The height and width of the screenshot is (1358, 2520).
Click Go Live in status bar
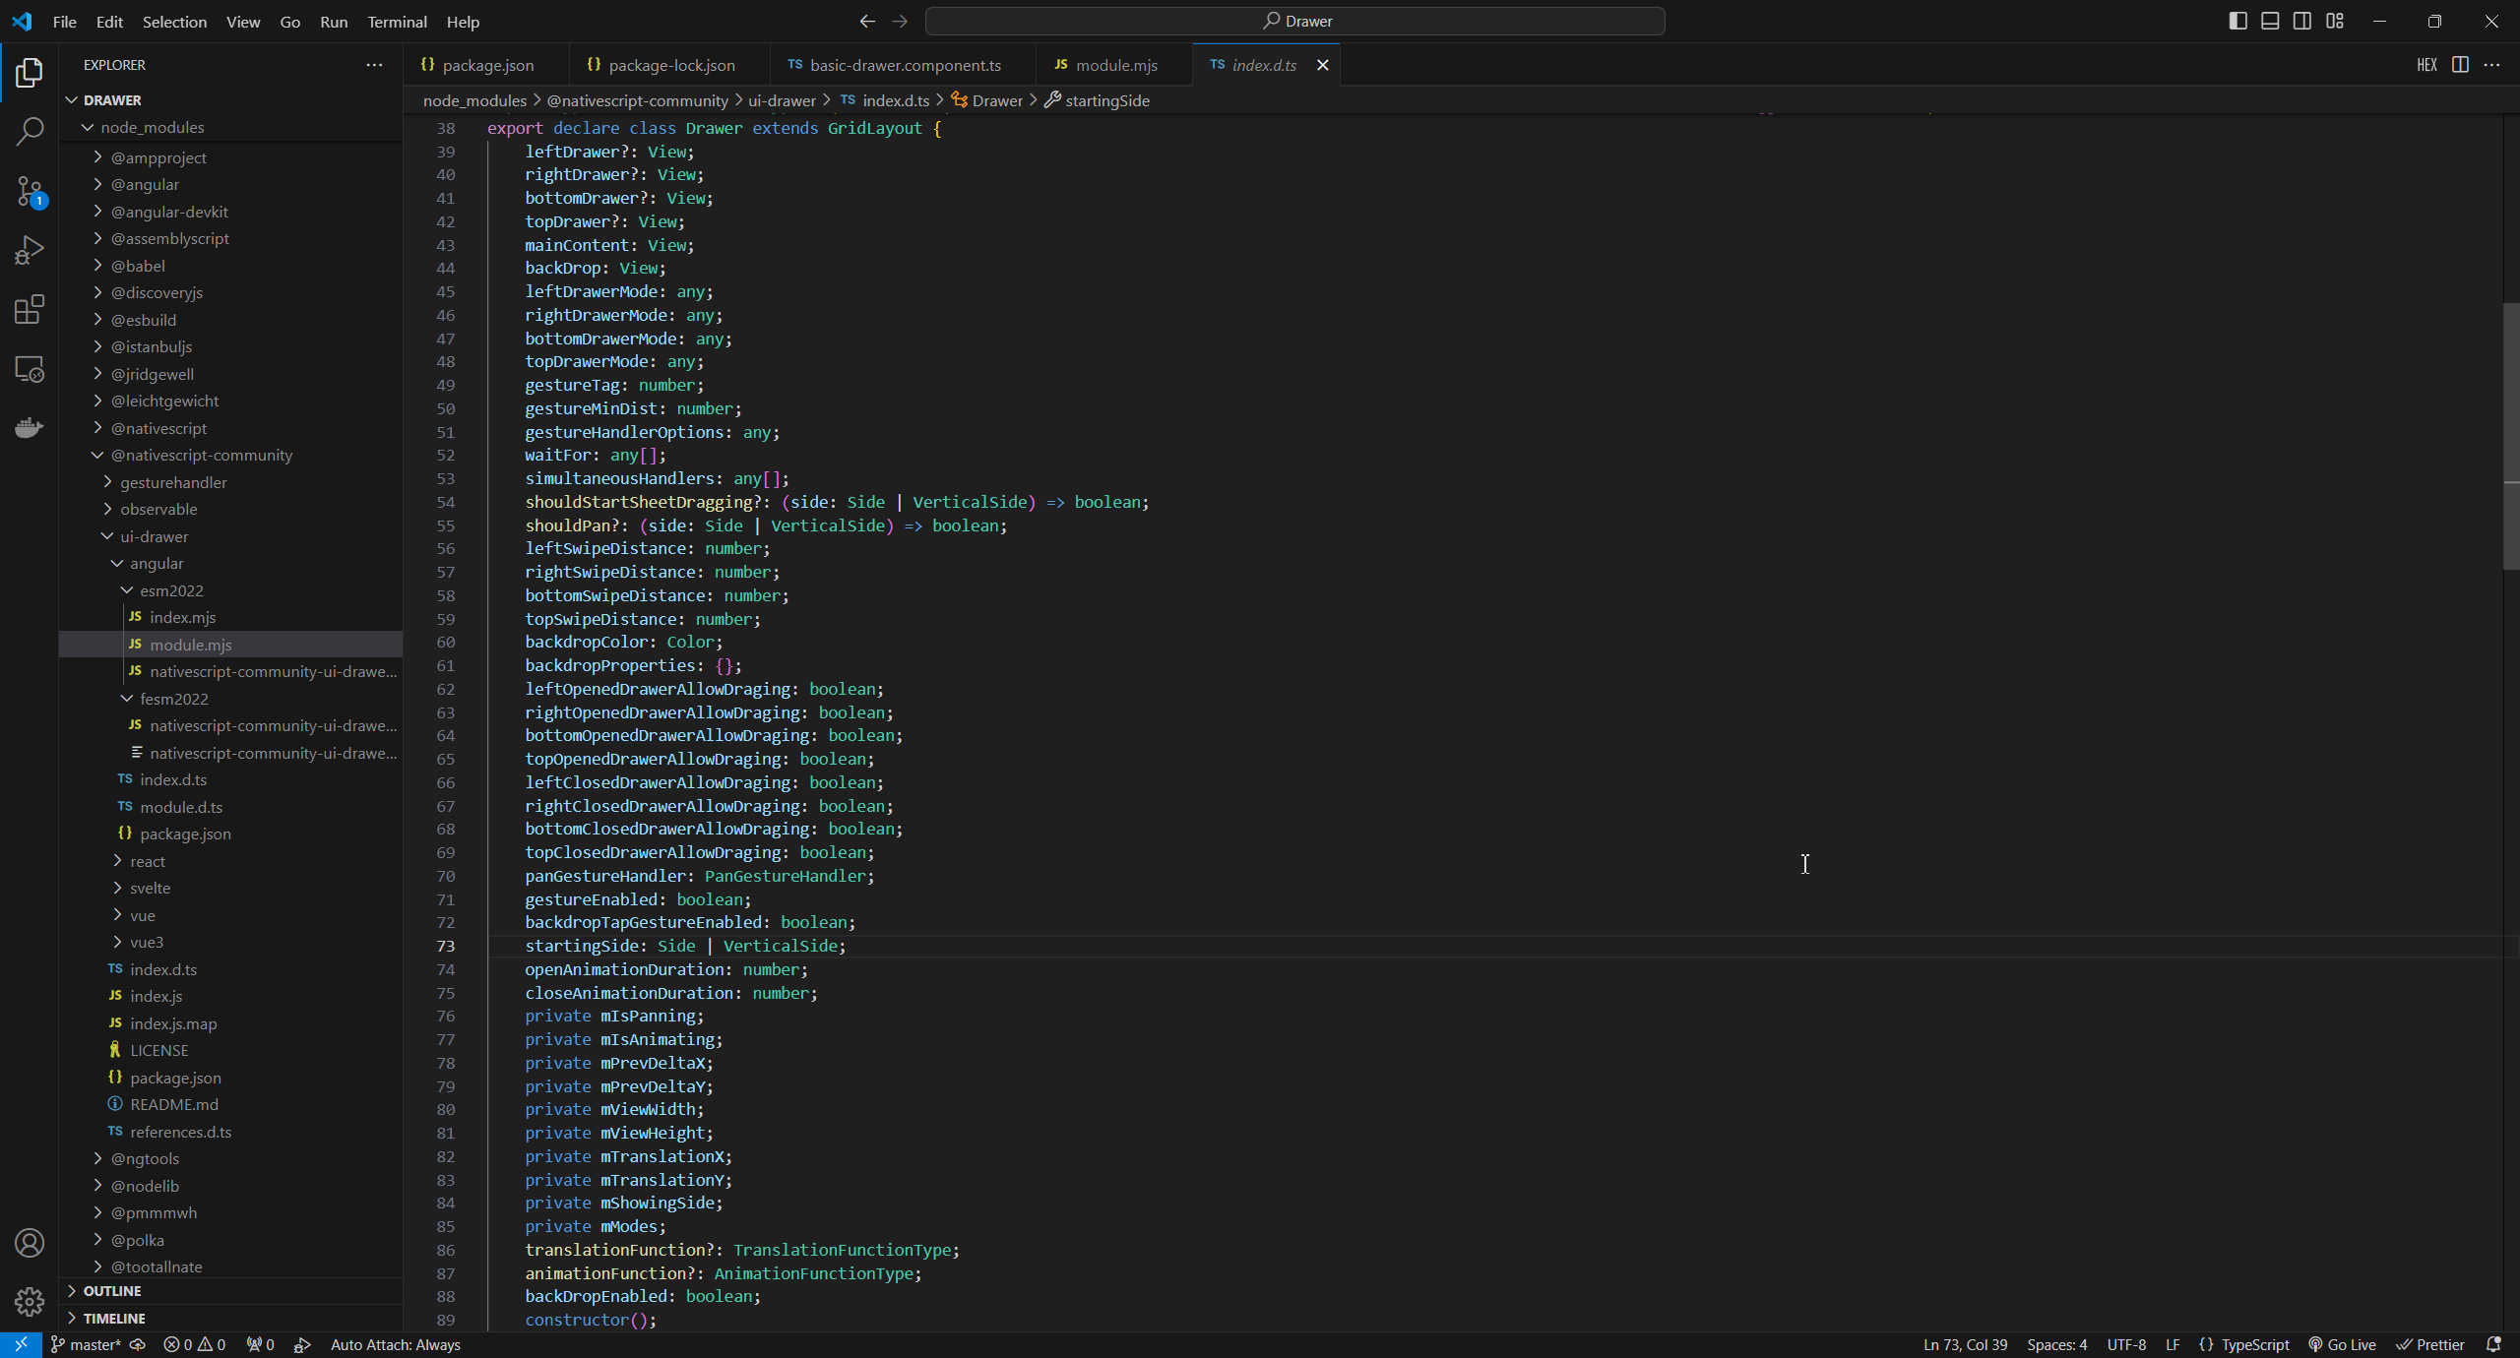(x=2343, y=1345)
